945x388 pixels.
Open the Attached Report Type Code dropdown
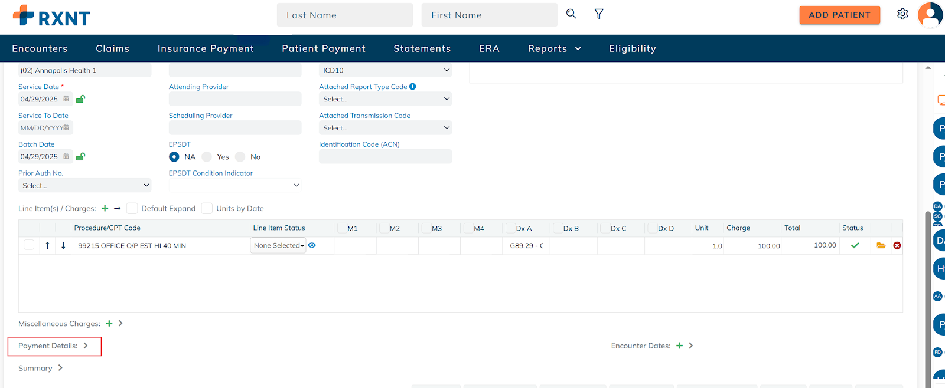click(385, 99)
